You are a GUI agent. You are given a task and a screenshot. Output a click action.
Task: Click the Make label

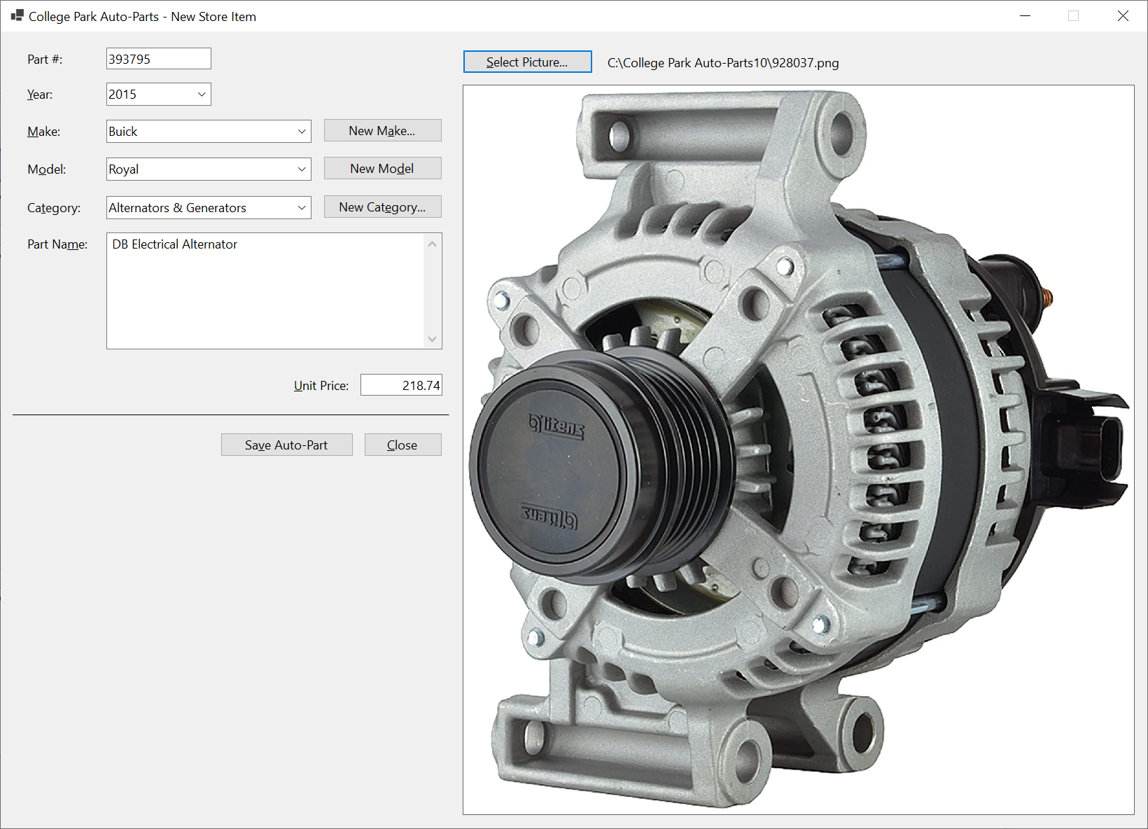pos(43,132)
